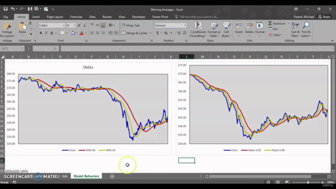Screen dimensions: 336x189
Task: Click the Share button
Action: (324, 17)
